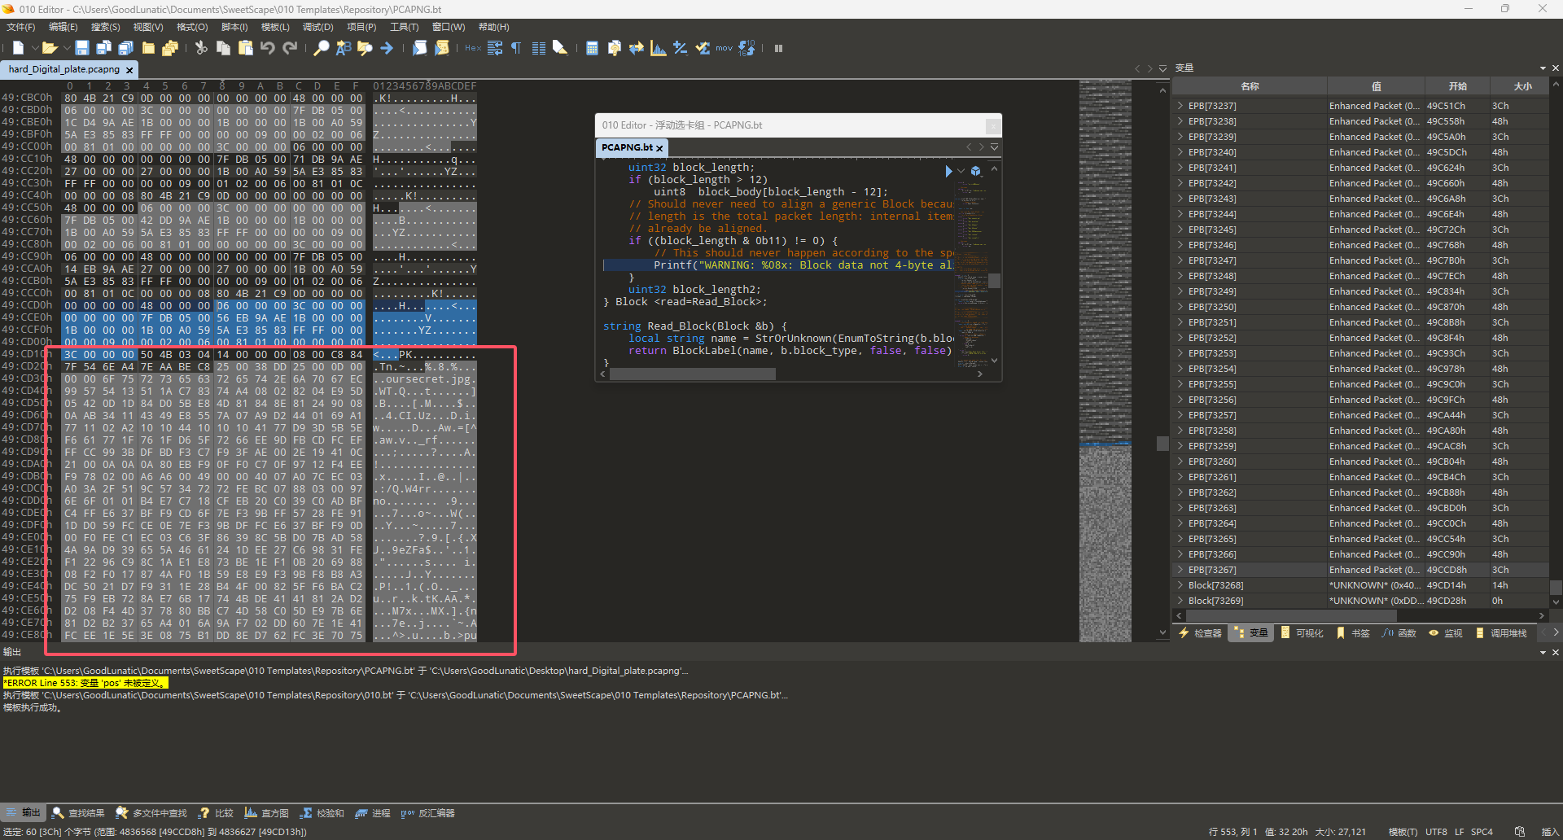Toggle show whitespace pilcrow icon
Screen dimensions: 1563x840
click(x=516, y=48)
